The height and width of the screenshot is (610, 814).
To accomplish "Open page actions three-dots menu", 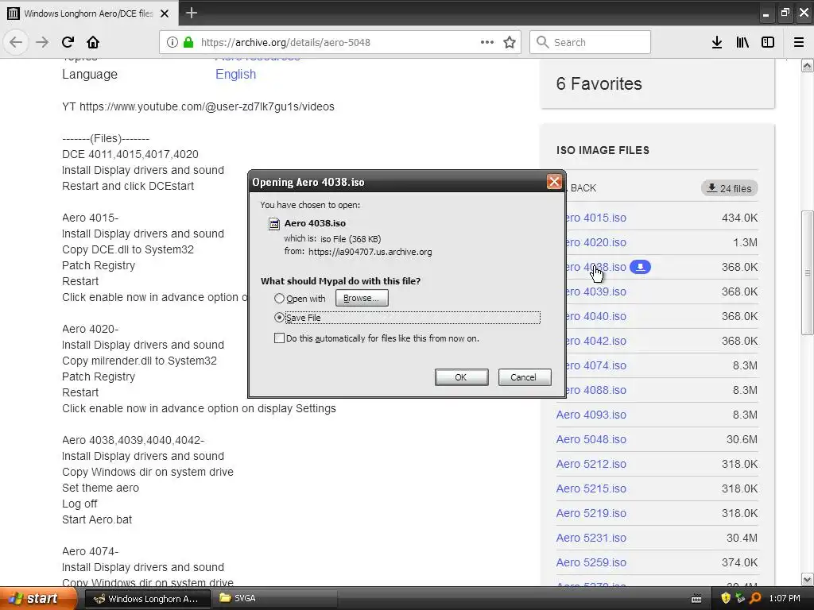I will point(487,42).
